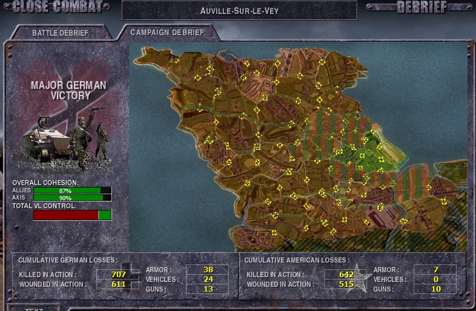Click the strategic campaign map
Viewport: 476px width, 311px height.
pyautogui.click(x=298, y=147)
